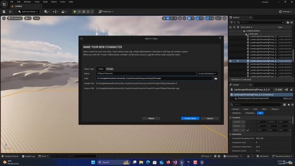Toggle visibility of selected LandscapeStreamingProxy row
Screen dimensions: 295x166
pyautogui.click(x=230, y=61)
